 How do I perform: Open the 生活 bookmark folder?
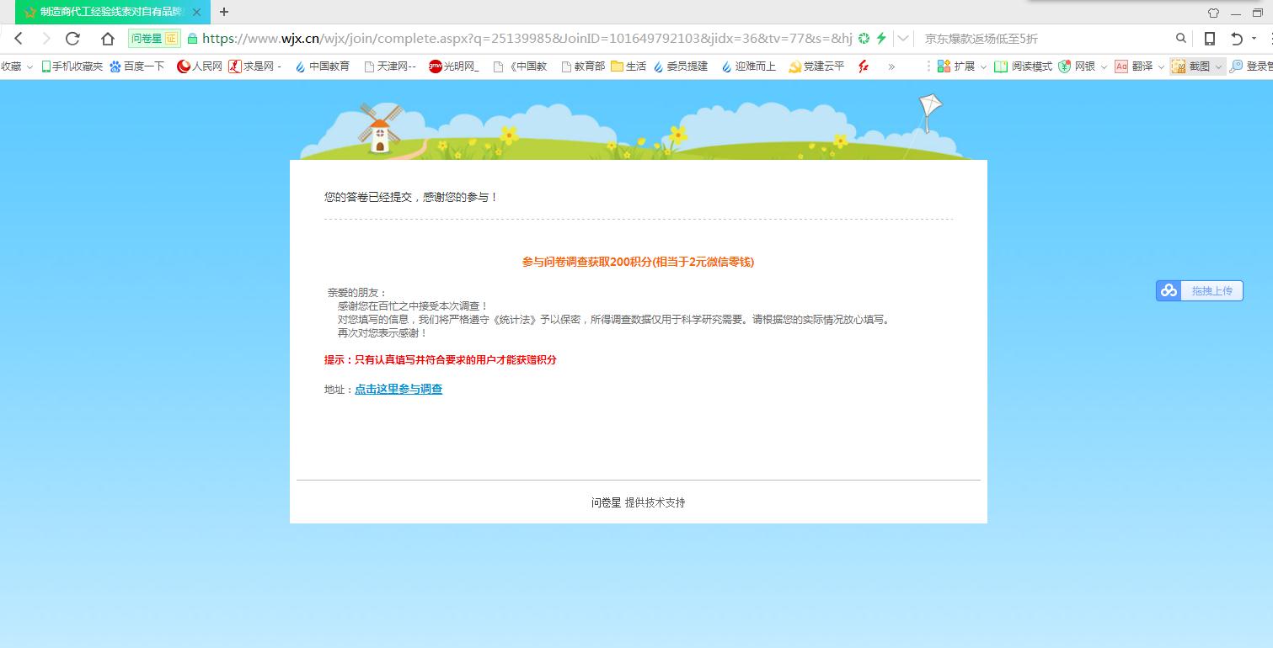[x=628, y=66]
